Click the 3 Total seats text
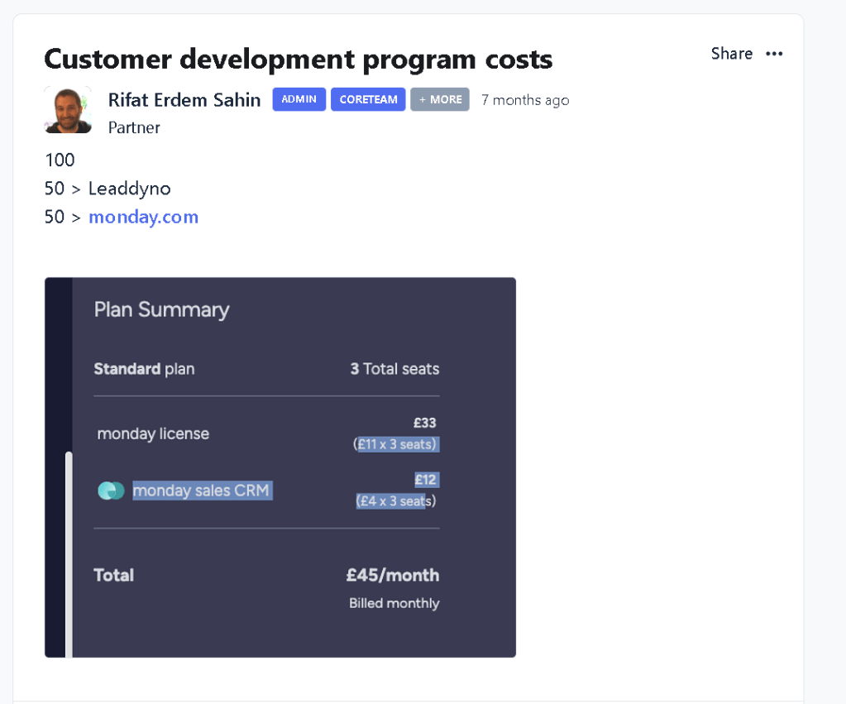This screenshot has width=846, height=704. pos(395,369)
